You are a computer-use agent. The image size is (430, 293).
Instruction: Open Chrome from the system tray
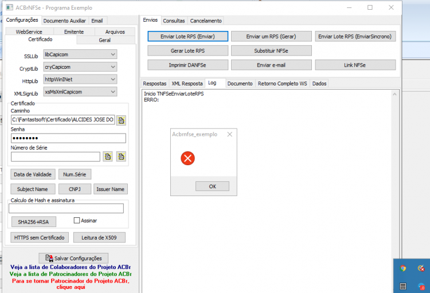pyautogui.click(x=403, y=268)
